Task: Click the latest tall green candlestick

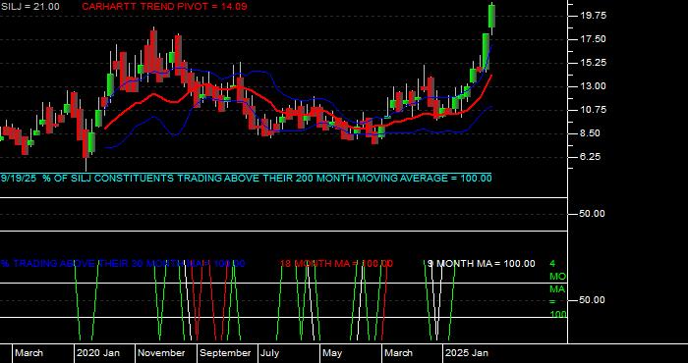Action: coord(492,16)
